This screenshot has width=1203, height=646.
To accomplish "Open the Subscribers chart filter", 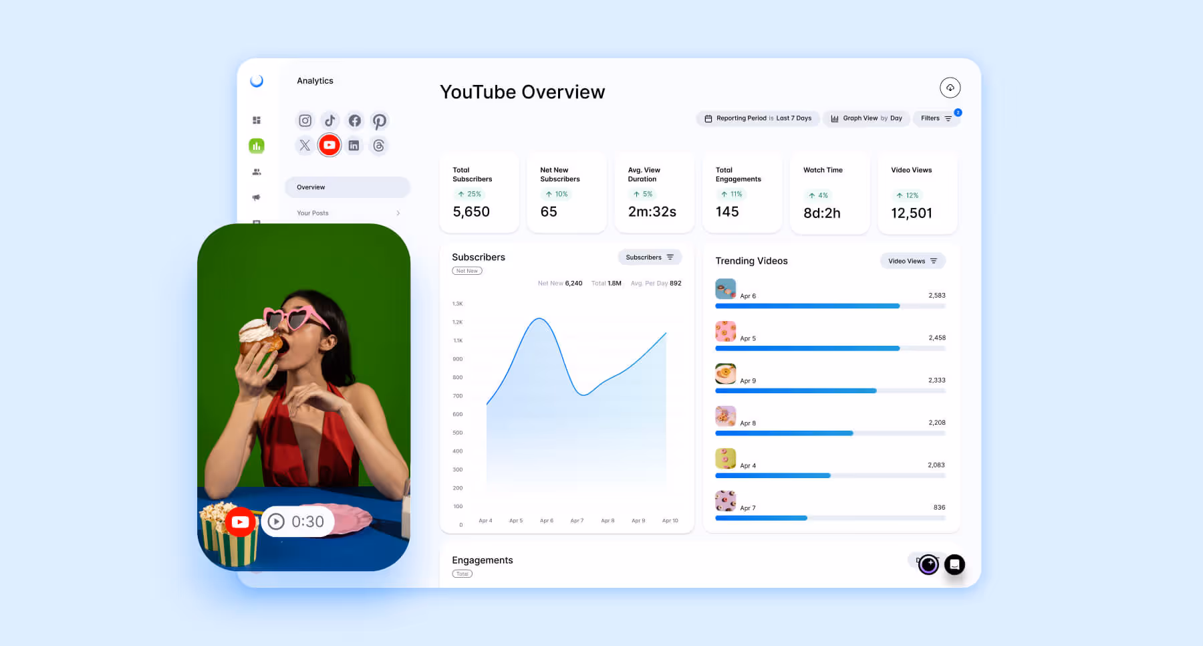I will 649,257.
